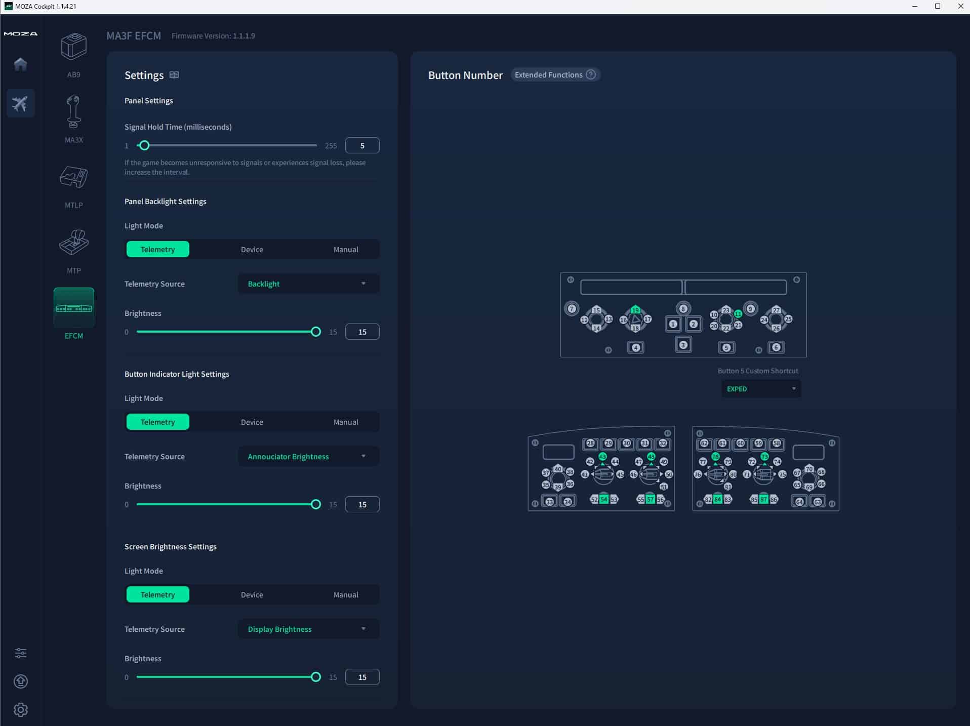
Task: Set Panel Backlight light mode to Device
Action: click(x=252, y=249)
